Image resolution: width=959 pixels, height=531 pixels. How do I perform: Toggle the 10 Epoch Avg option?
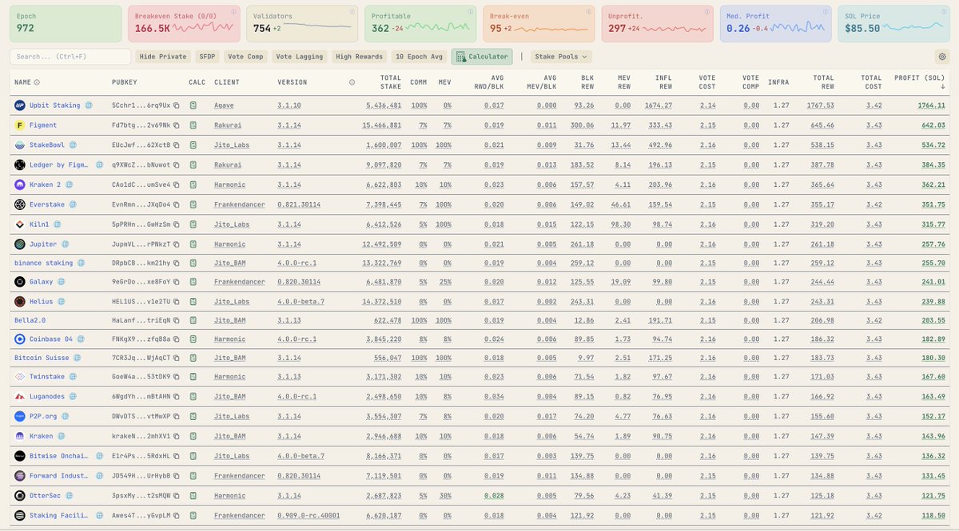420,57
